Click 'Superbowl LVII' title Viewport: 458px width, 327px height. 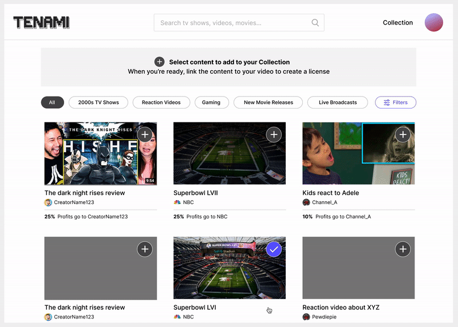(196, 193)
